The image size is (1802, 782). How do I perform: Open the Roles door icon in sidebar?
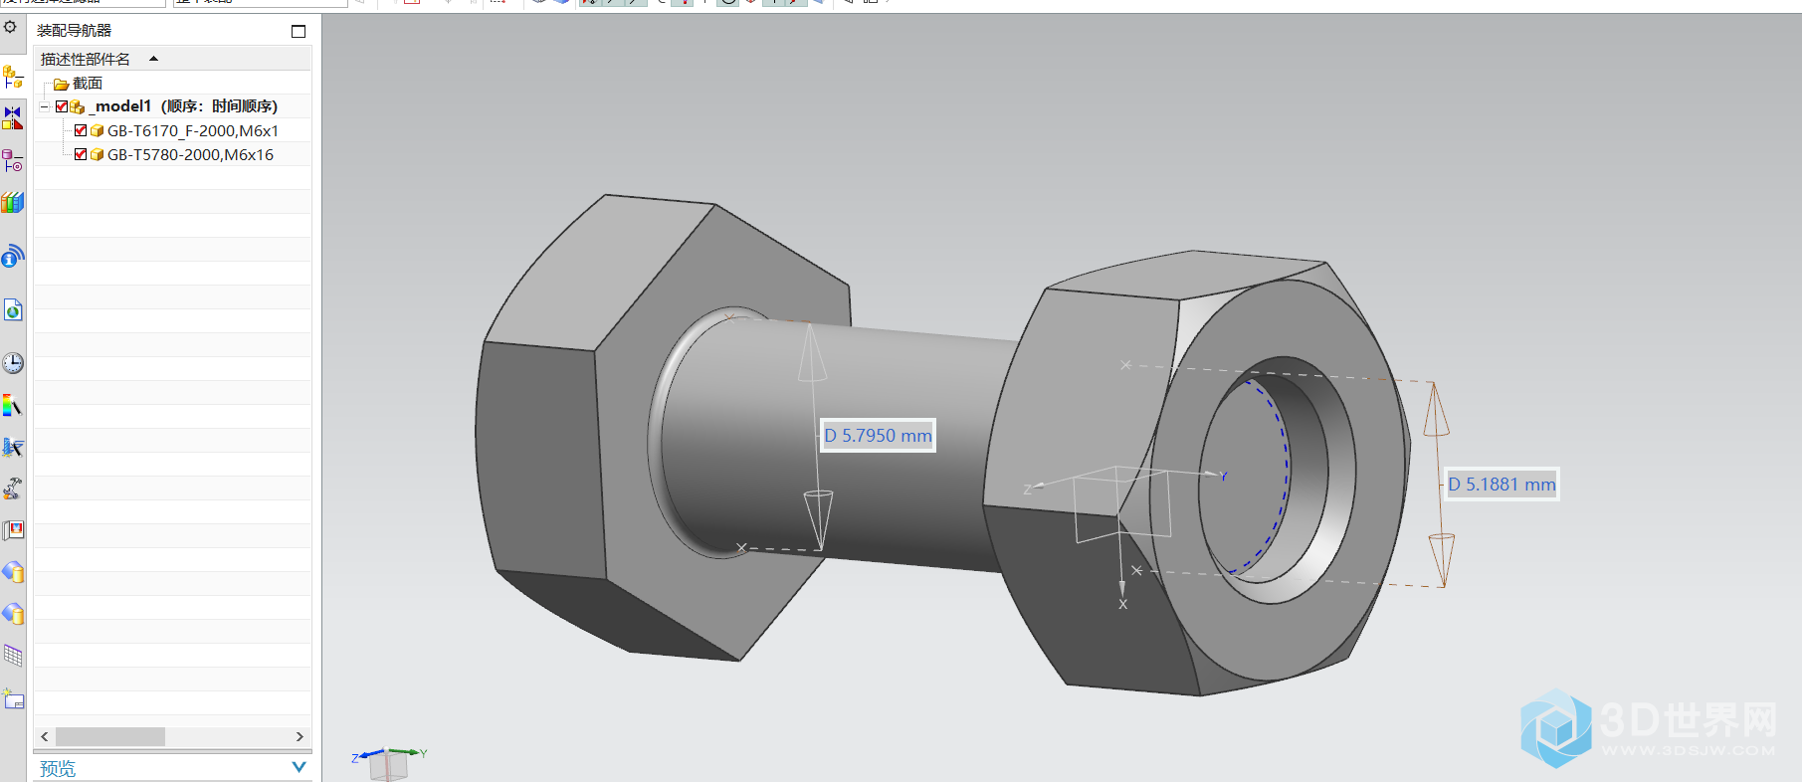tap(13, 530)
